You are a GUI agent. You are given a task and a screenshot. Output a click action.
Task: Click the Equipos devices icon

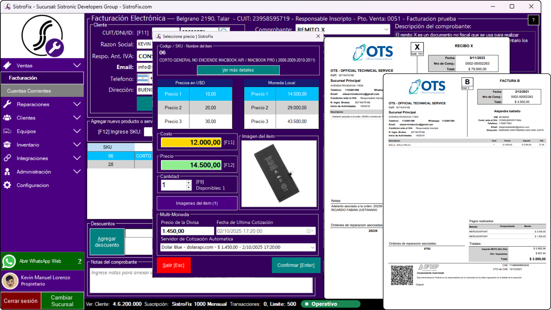tap(7, 131)
